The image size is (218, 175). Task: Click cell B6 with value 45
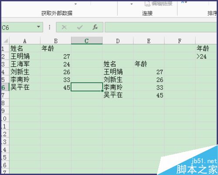pos(56,87)
